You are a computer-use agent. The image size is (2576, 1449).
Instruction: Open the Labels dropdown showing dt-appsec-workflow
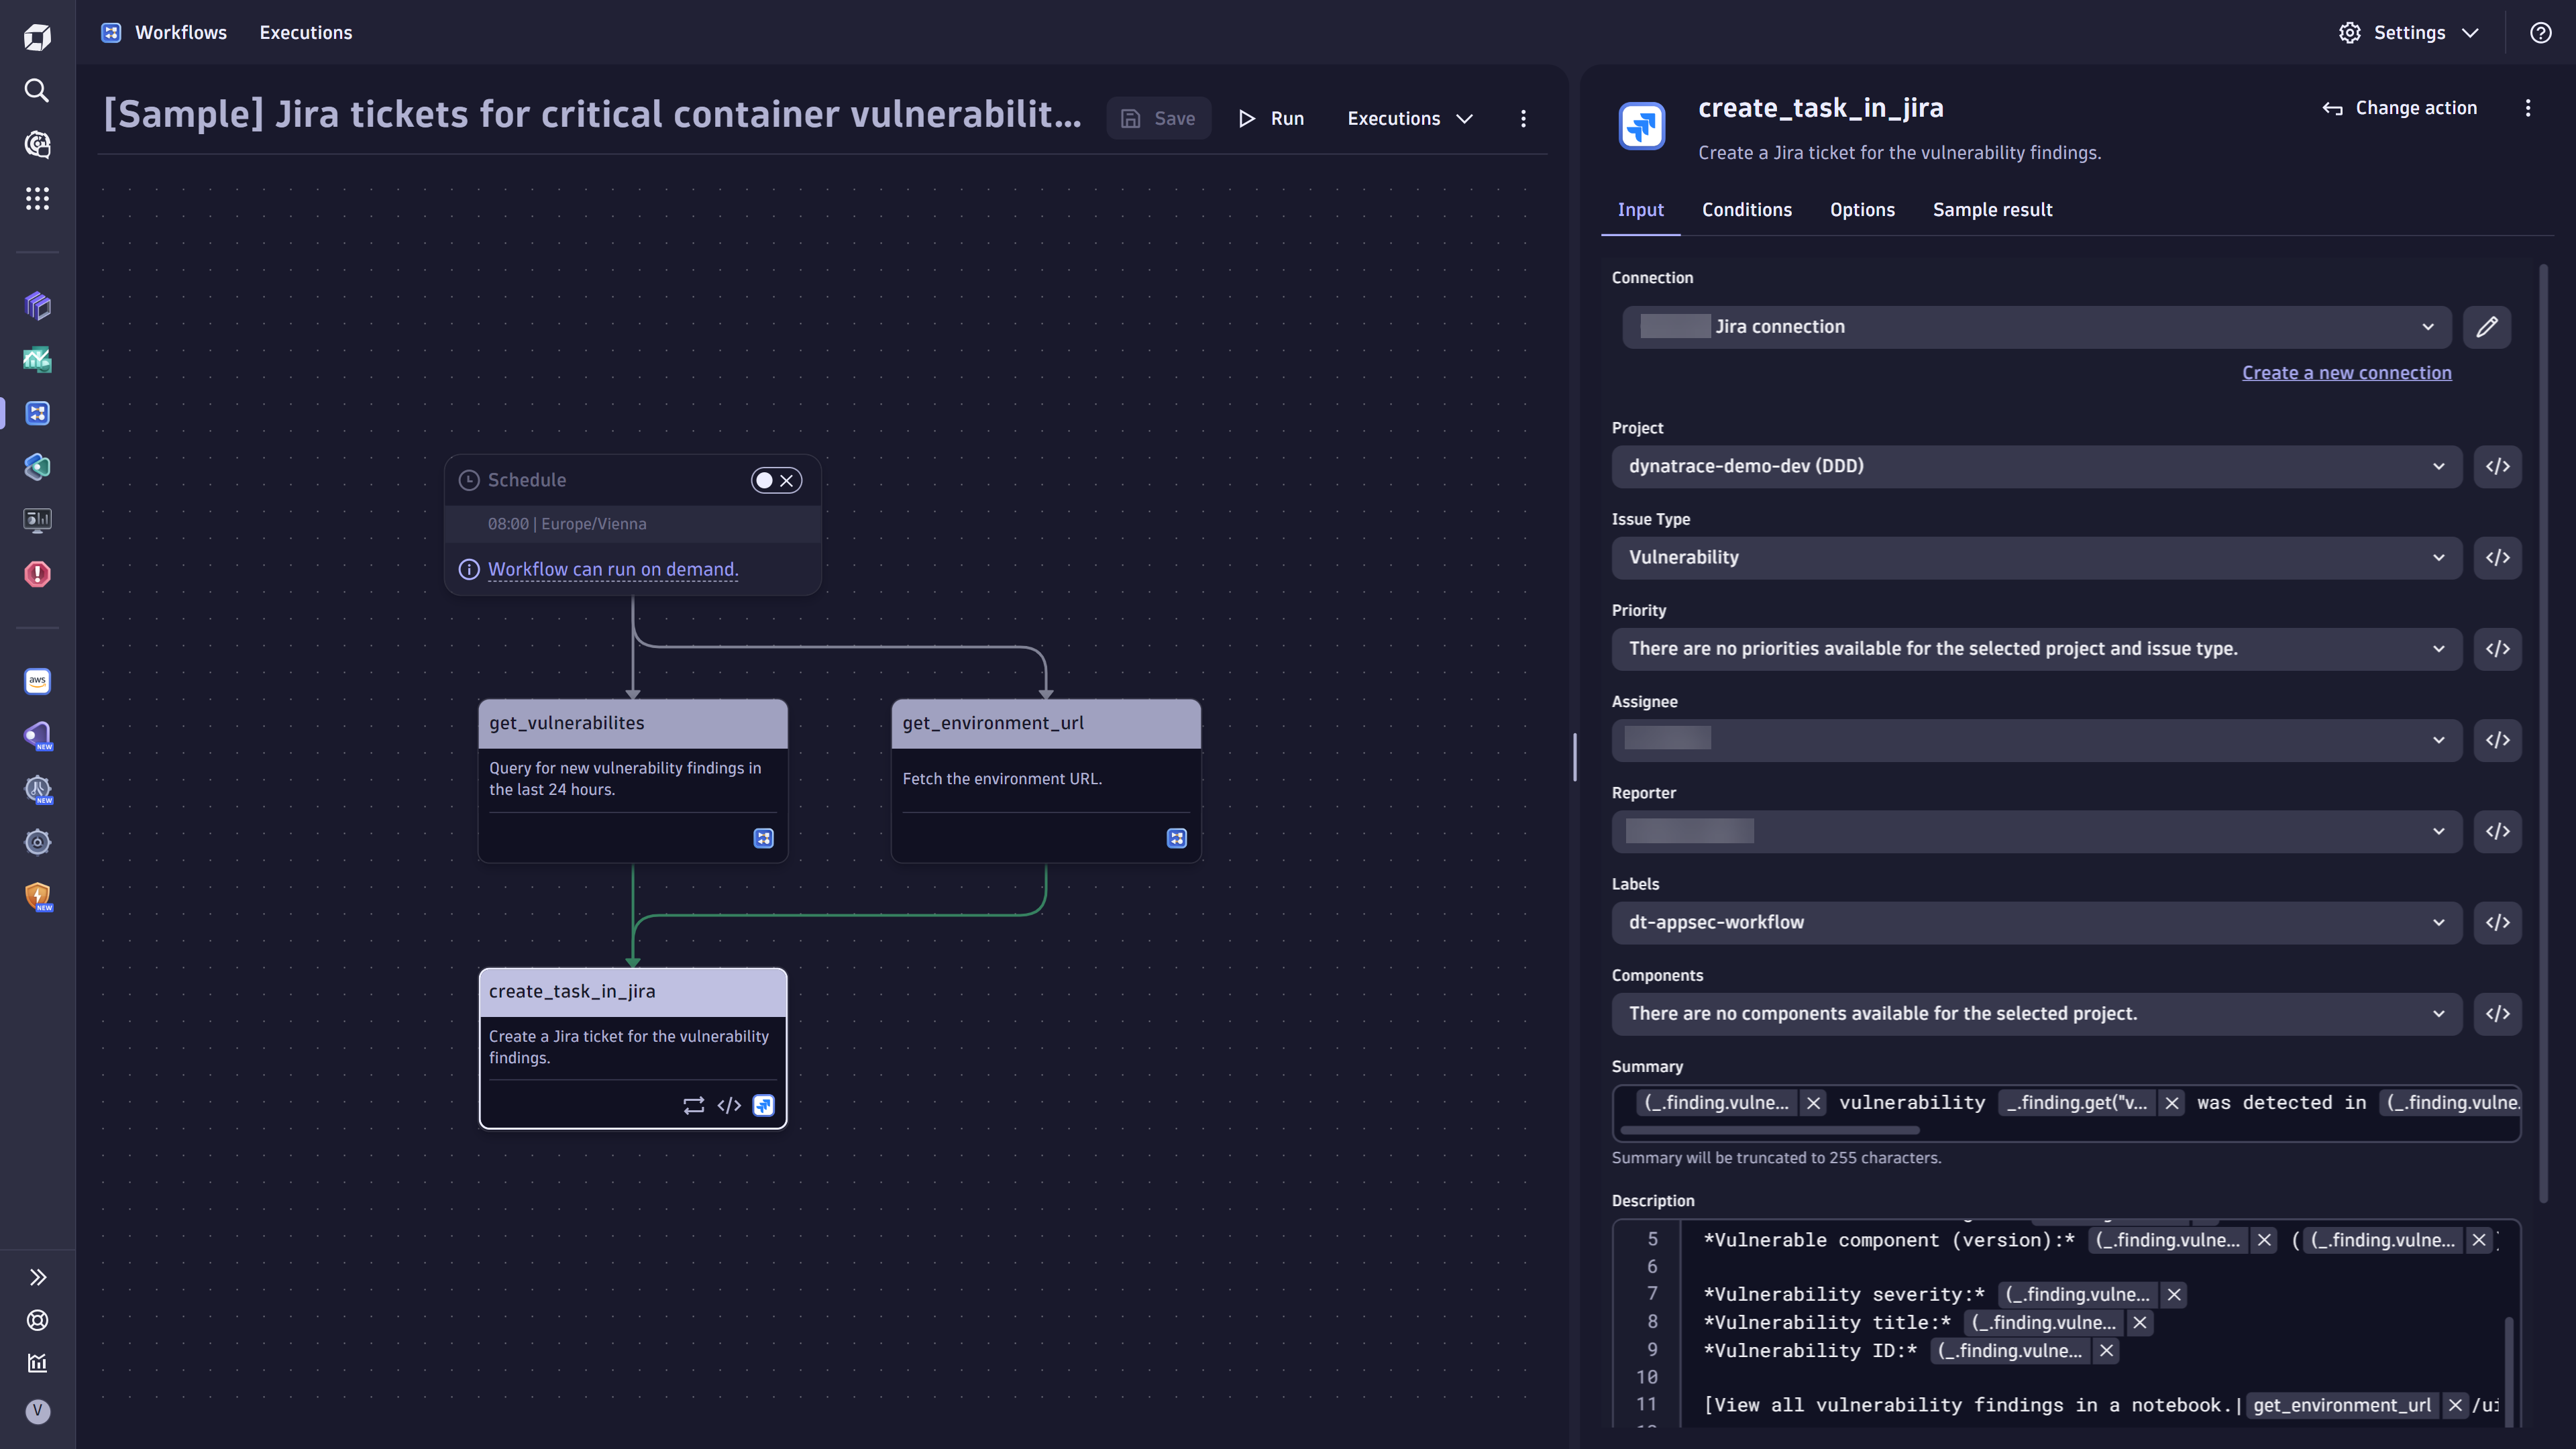click(x=2036, y=922)
